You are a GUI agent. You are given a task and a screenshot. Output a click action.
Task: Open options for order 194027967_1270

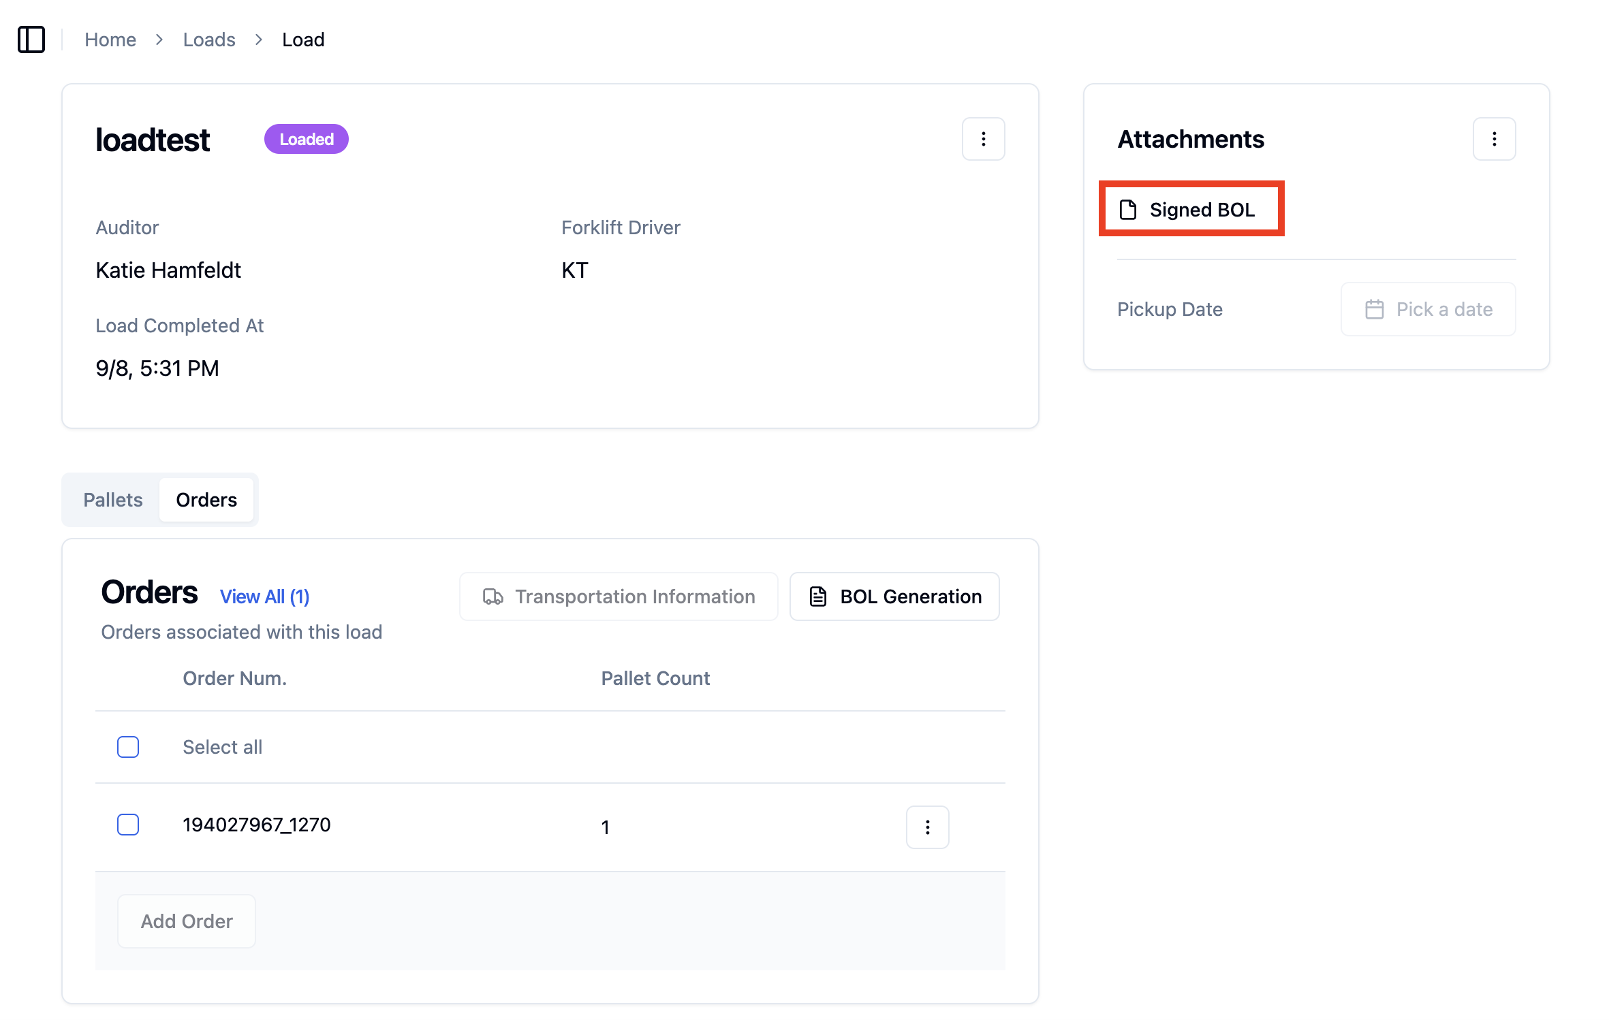click(927, 827)
